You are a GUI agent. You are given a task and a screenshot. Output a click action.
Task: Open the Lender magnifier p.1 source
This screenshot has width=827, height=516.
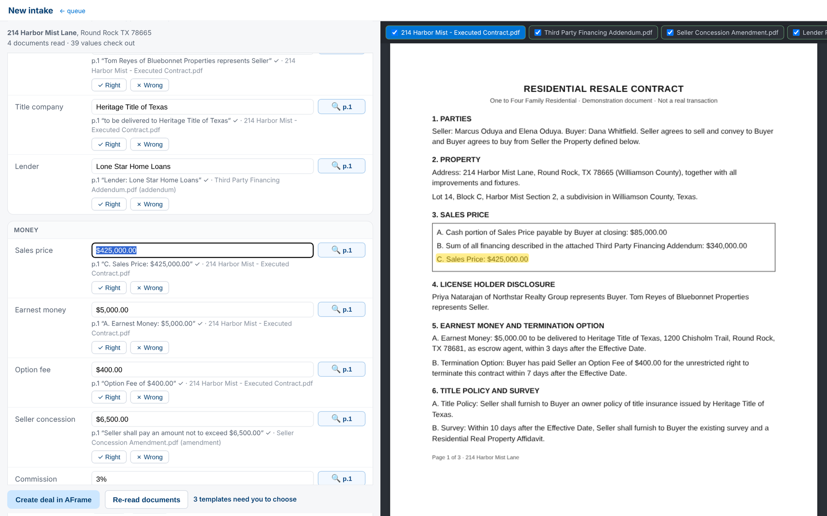click(341, 166)
